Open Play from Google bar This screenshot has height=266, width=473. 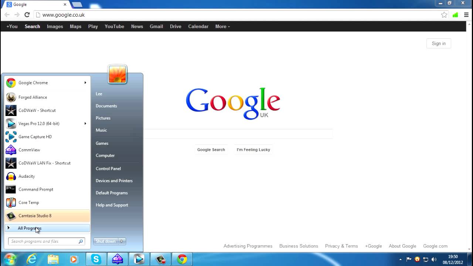point(93,27)
